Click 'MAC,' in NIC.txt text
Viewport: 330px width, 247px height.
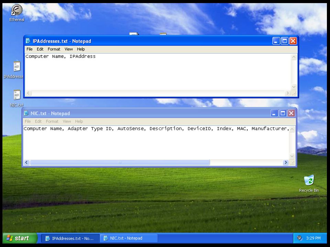pos(243,129)
